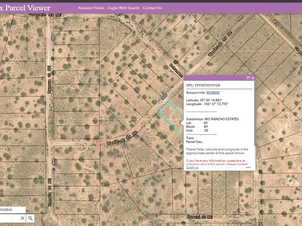Open Assessor Home page
Image resolution: width=302 pixels, height=226 pixels.
click(91, 8)
